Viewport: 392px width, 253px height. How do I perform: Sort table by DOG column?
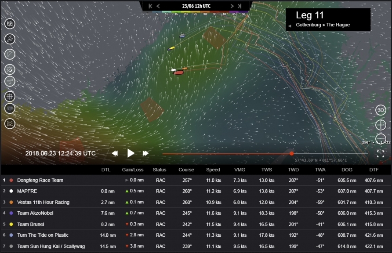pyautogui.click(x=347, y=170)
